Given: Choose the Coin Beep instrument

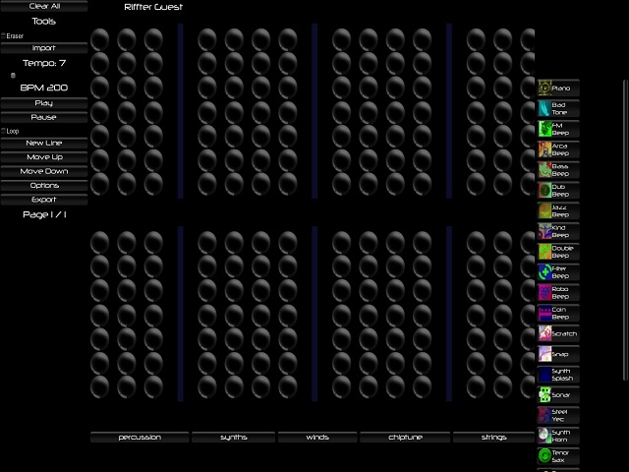Looking at the screenshot, I should pos(558,313).
